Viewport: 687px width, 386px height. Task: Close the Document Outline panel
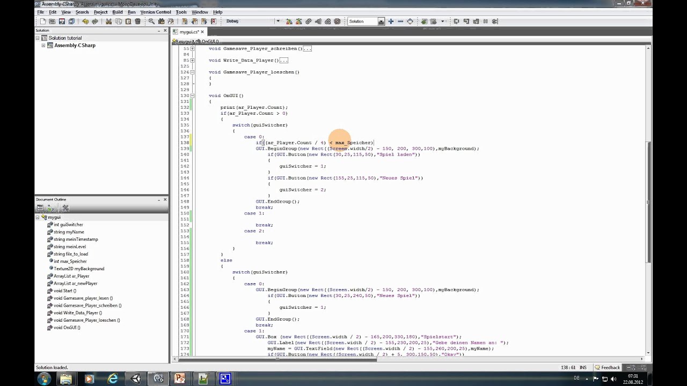click(x=165, y=199)
